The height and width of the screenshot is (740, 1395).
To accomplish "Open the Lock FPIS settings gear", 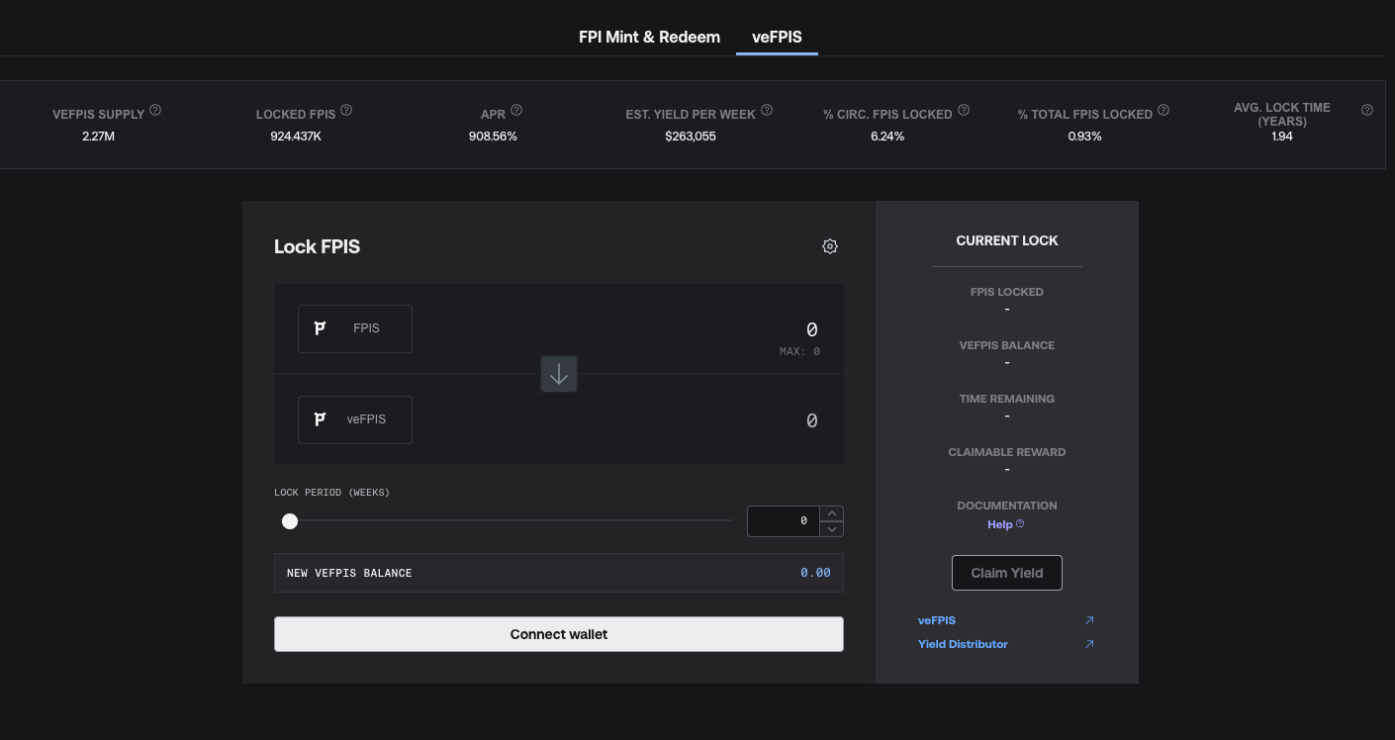I will click(x=830, y=246).
